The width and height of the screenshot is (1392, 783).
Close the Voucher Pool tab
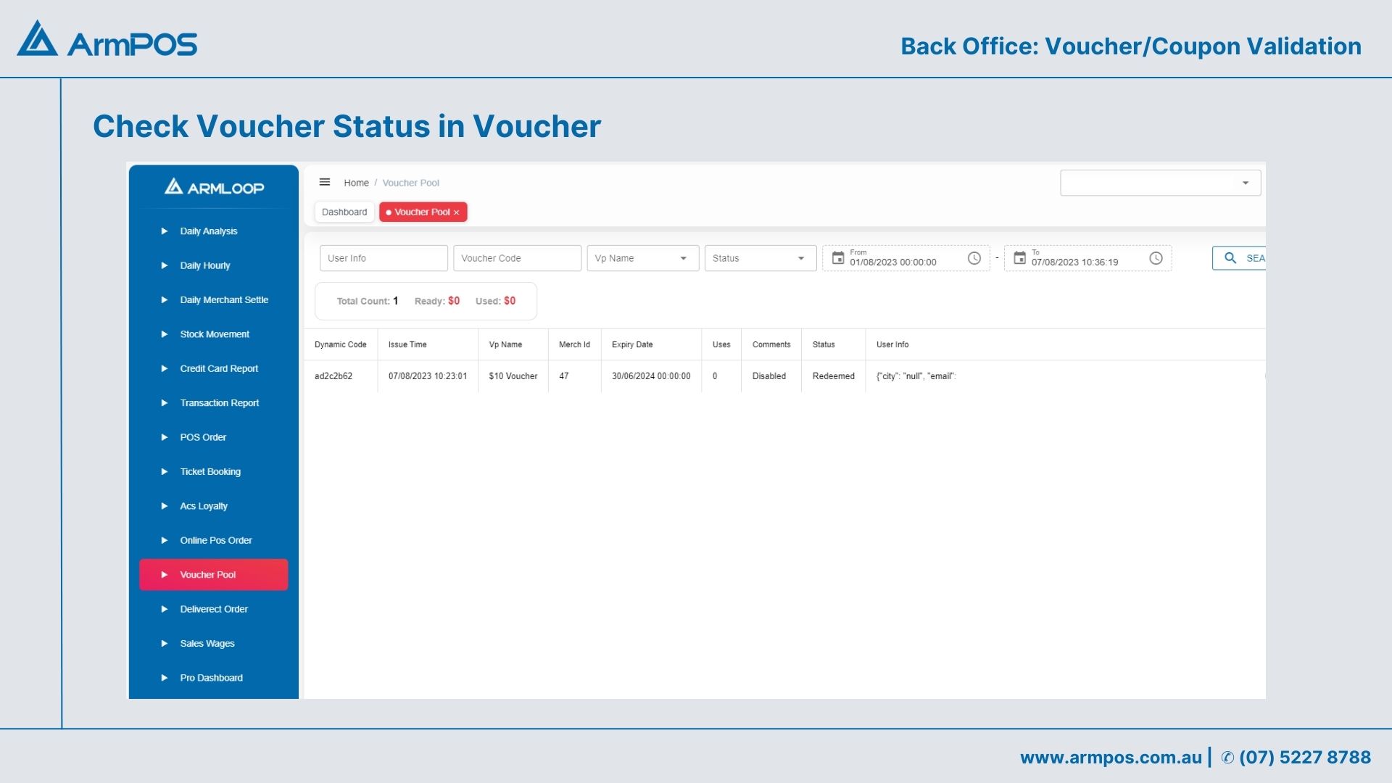click(x=457, y=212)
